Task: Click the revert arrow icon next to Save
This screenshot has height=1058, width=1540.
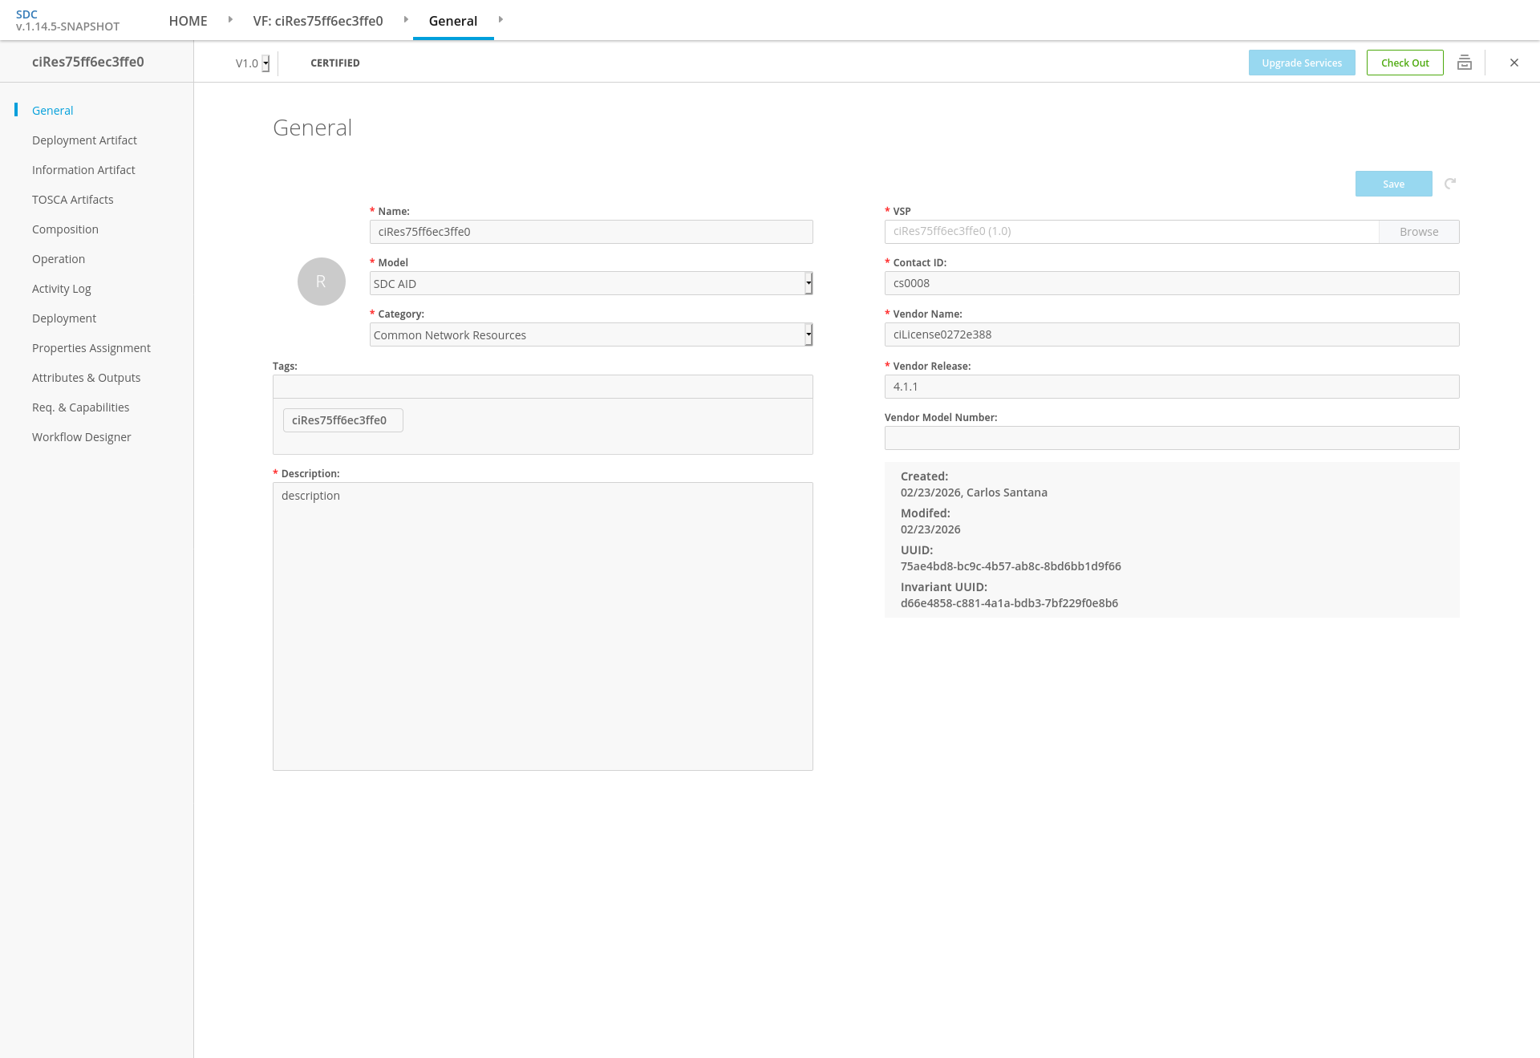Action: coord(1450,184)
